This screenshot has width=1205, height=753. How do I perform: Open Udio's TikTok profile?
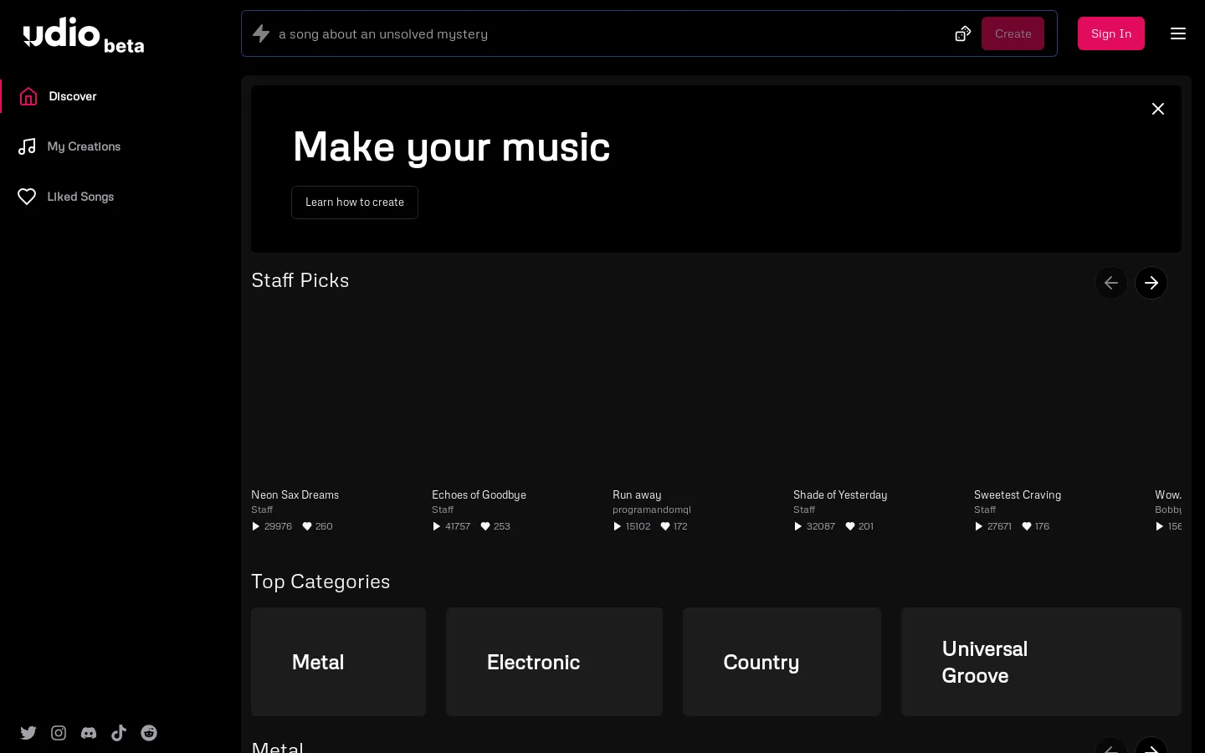click(x=119, y=733)
